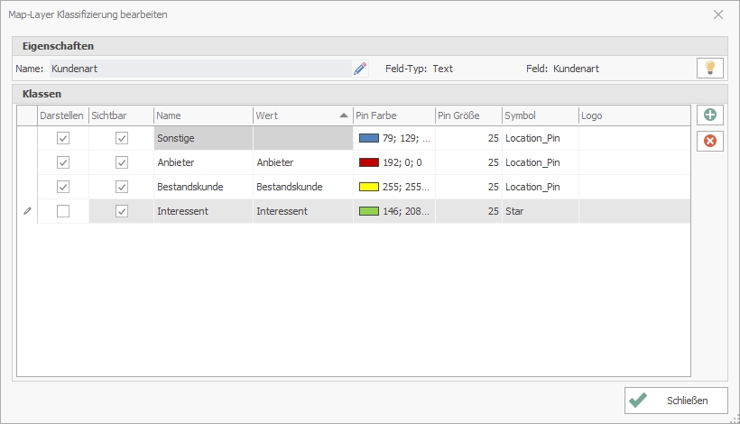Select the red color swatch for Anbieter
The image size is (740, 424).
point(368,162)
